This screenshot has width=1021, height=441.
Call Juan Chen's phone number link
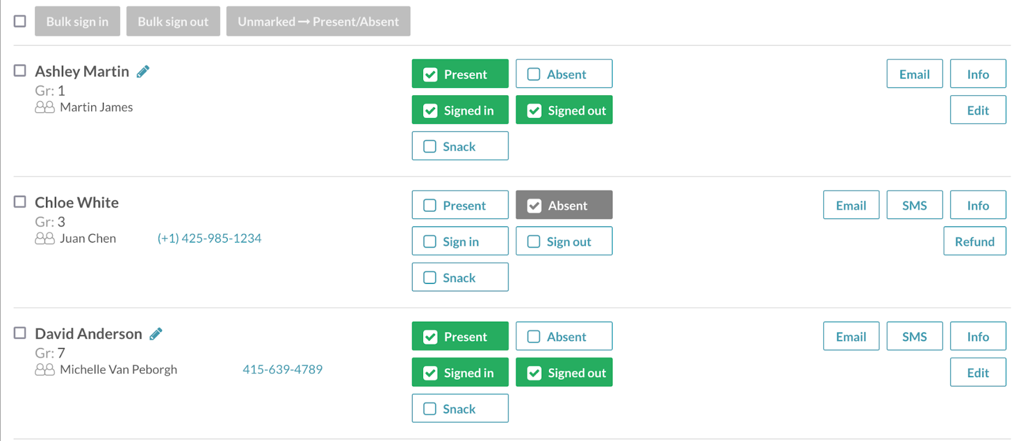pyautogui.click(x=209, y=239)
